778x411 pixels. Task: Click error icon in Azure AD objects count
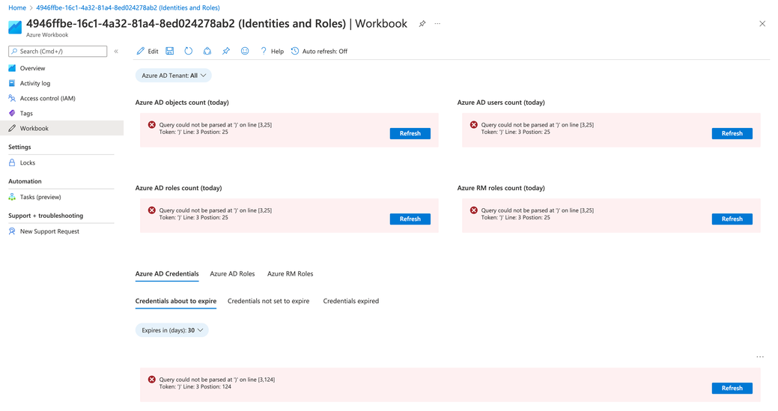[x=152, y=125]
